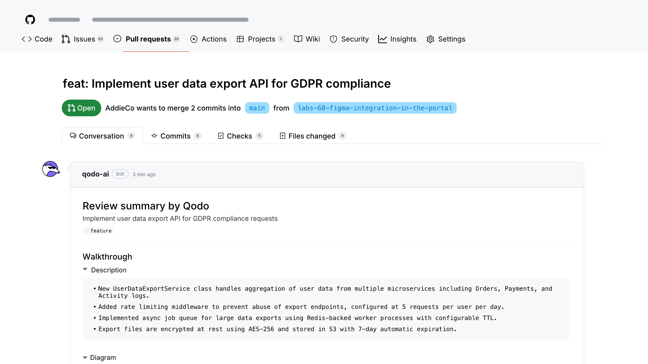Select the Conversation tab

(102, 136)
